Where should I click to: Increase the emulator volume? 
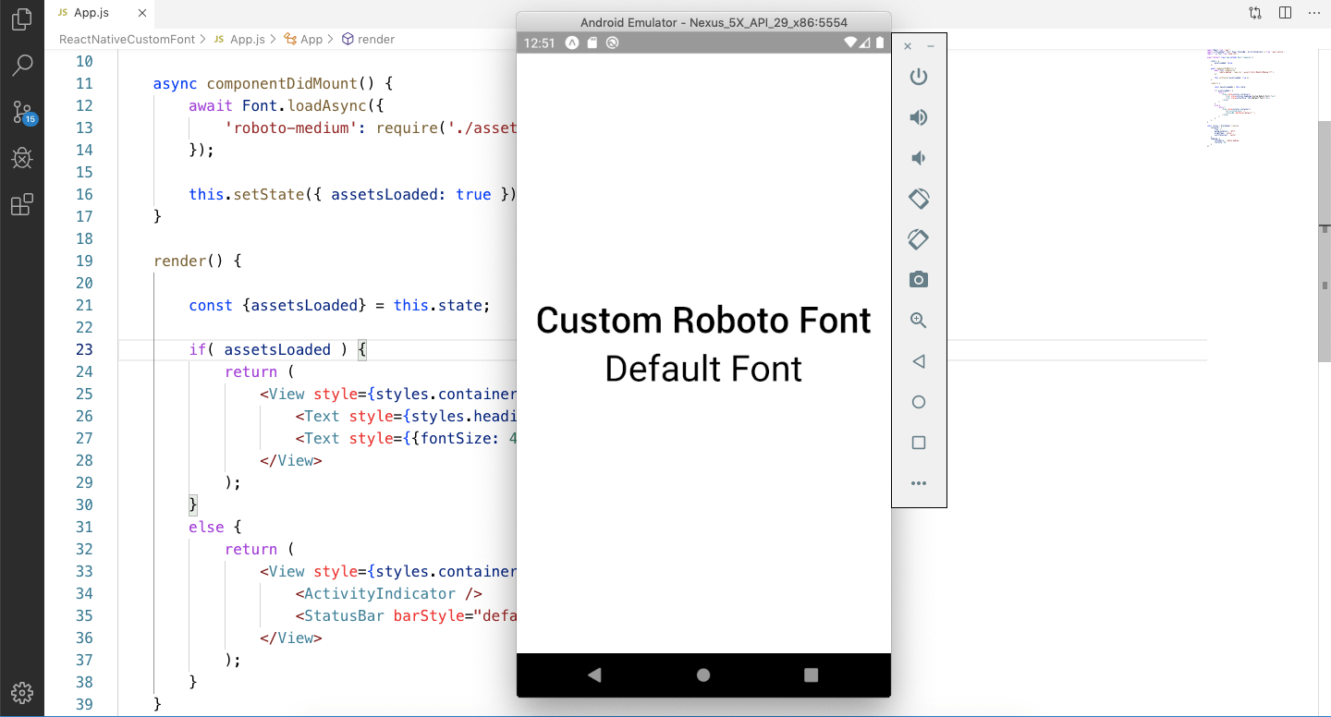click(x=918, y=117)
